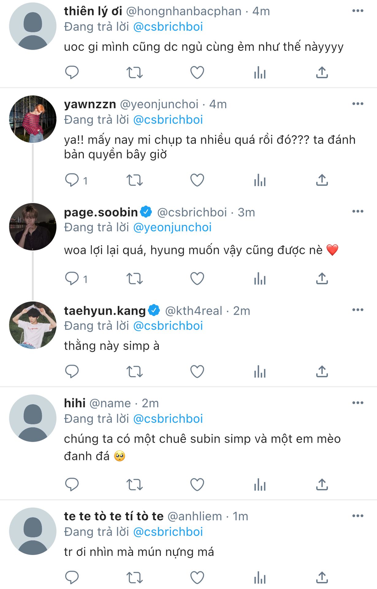
Task: Open @csbrichboi mention in thiên lý ơi's reply
Action: (x=168, y=27)
